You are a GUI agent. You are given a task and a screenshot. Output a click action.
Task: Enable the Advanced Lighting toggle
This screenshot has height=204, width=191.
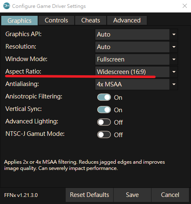104,122
